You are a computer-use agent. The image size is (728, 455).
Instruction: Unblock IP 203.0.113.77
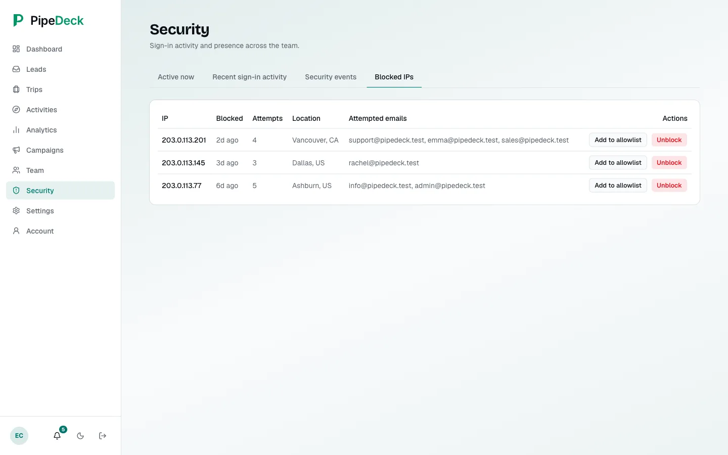(669, 186)
